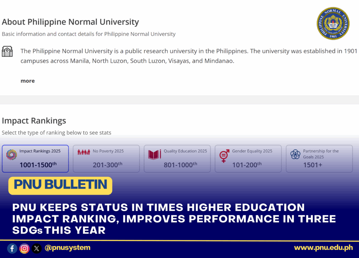
Task: Click the @pnusystem social handle
Action: point(68,248)
